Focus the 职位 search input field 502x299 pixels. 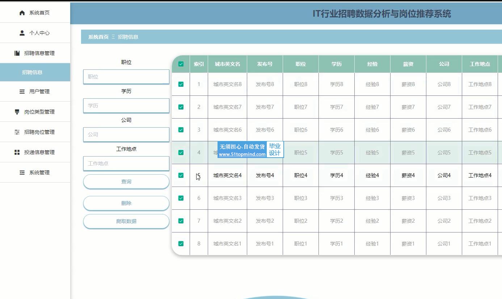tap(126, 77)
